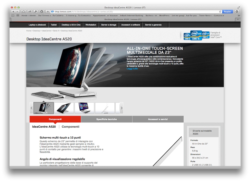This screenshot has width=250, height=182.
Task: Click the 'Schermo multi-touch a 10 punti' heading
Action: tap(60, 137)
